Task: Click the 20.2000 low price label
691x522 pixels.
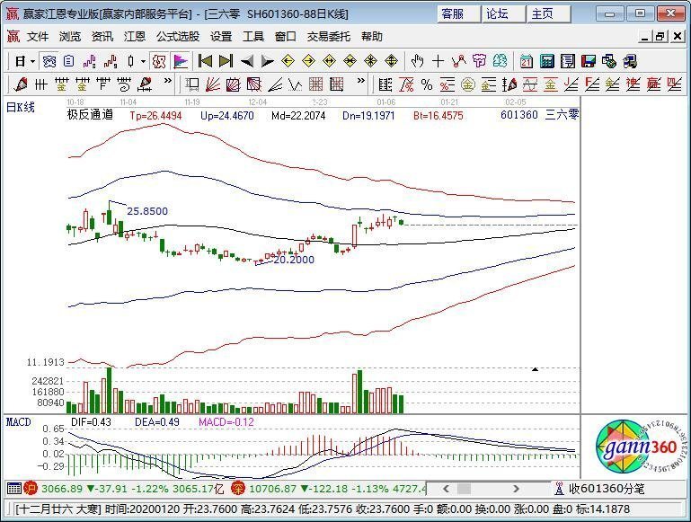Action: 294,260
